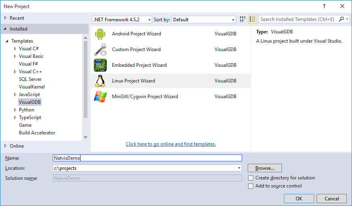Select the MinGW/Cygwin Project Wizard text
The width and height of the screenshot is (352, 206).
(x=145, y=97)
